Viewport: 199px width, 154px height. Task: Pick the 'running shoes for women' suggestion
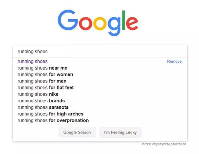point(45,75)
